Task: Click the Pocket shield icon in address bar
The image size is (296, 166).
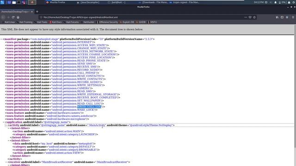Action: point(250,17)
